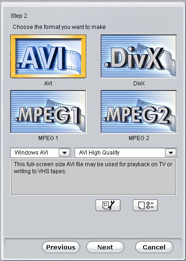Cancel the wizard
This screenshot has width=186, height=261.
[154, 247]
